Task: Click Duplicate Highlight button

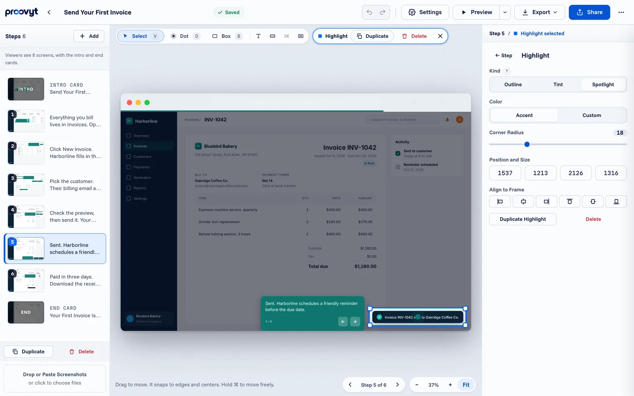Action: tap(523, 219)
